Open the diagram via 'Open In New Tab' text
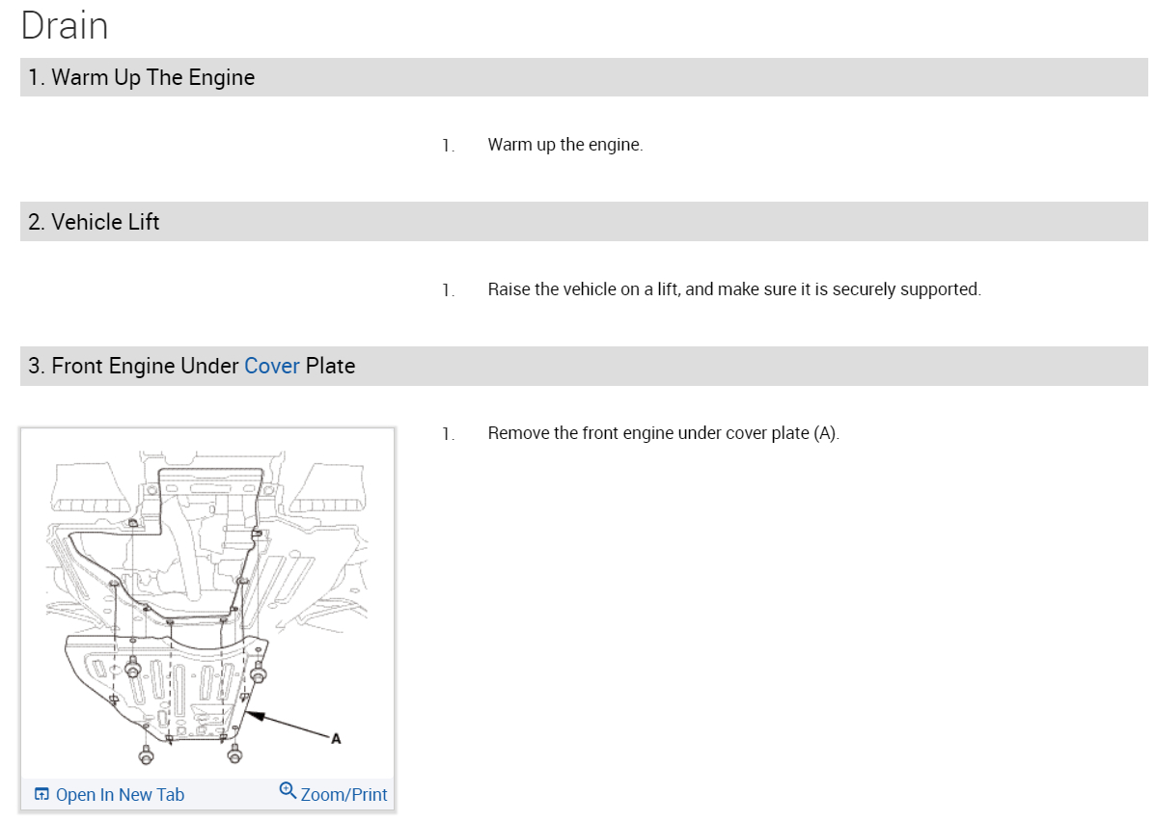The width and height of the screenshot is (1156, 823). coord(120,795)
